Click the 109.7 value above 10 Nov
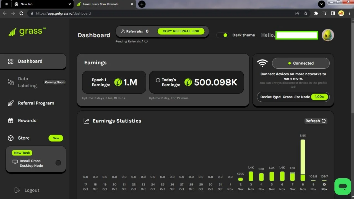Screen dimensions: 354x199 coord(324,176)
